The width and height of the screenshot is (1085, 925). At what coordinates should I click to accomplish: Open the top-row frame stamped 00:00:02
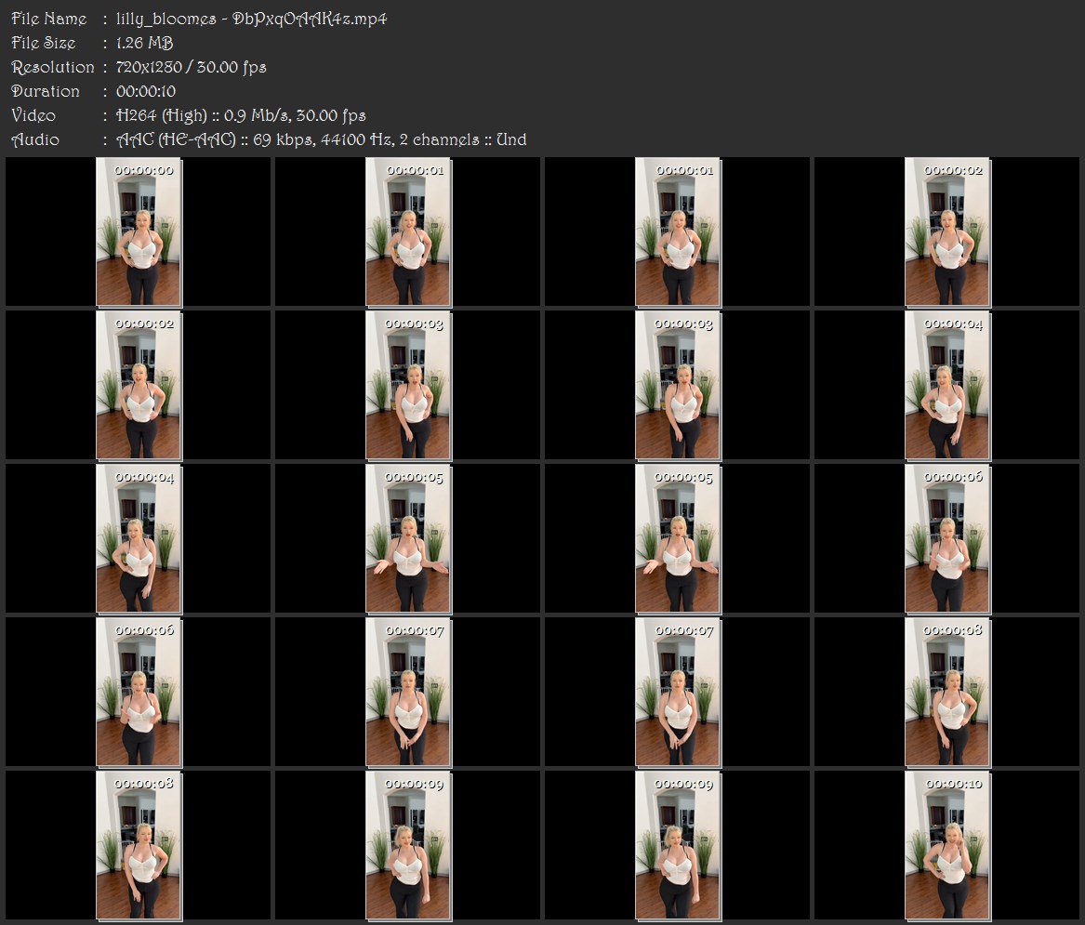coord(948,231)
